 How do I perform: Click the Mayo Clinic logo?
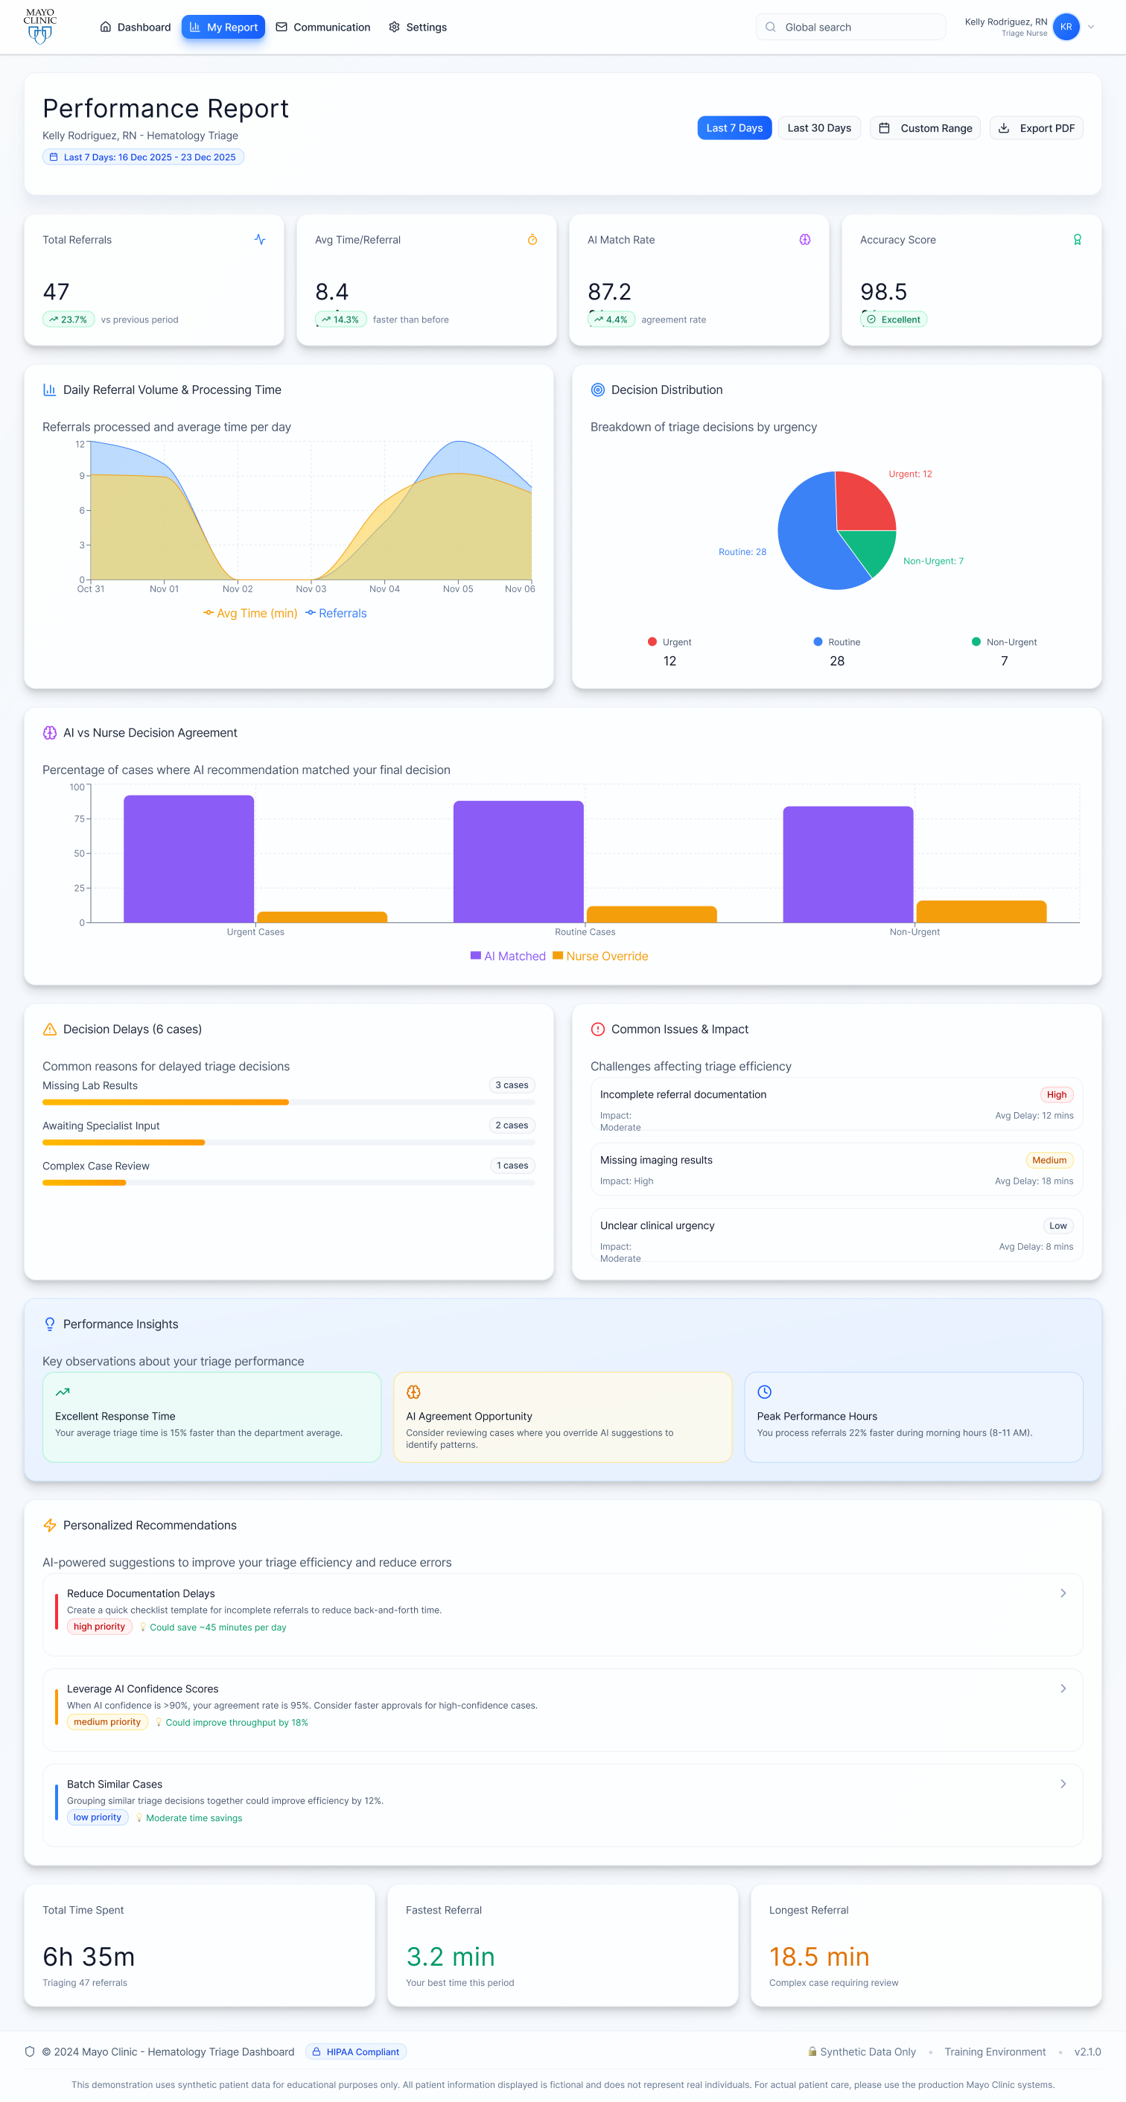tap(39, 26)
